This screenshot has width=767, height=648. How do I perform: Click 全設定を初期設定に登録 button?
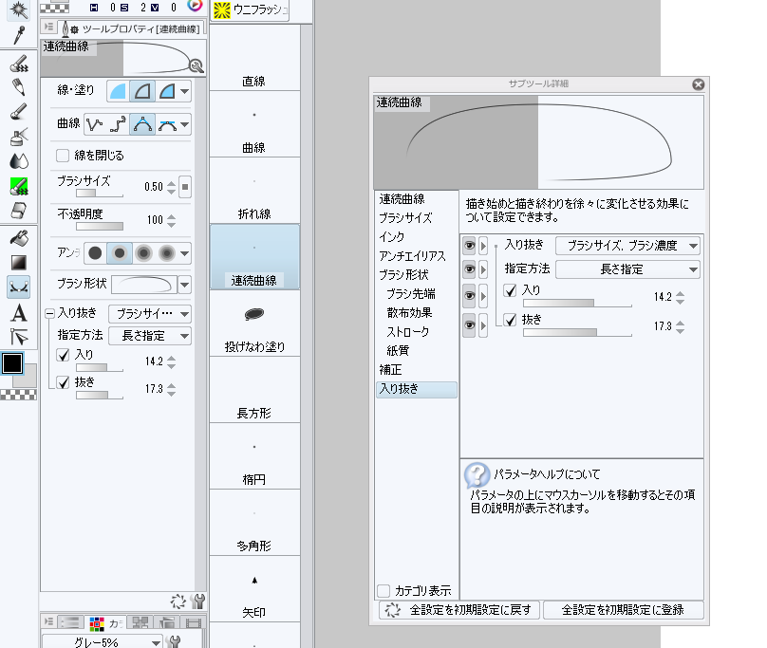[x=622, y=609]
